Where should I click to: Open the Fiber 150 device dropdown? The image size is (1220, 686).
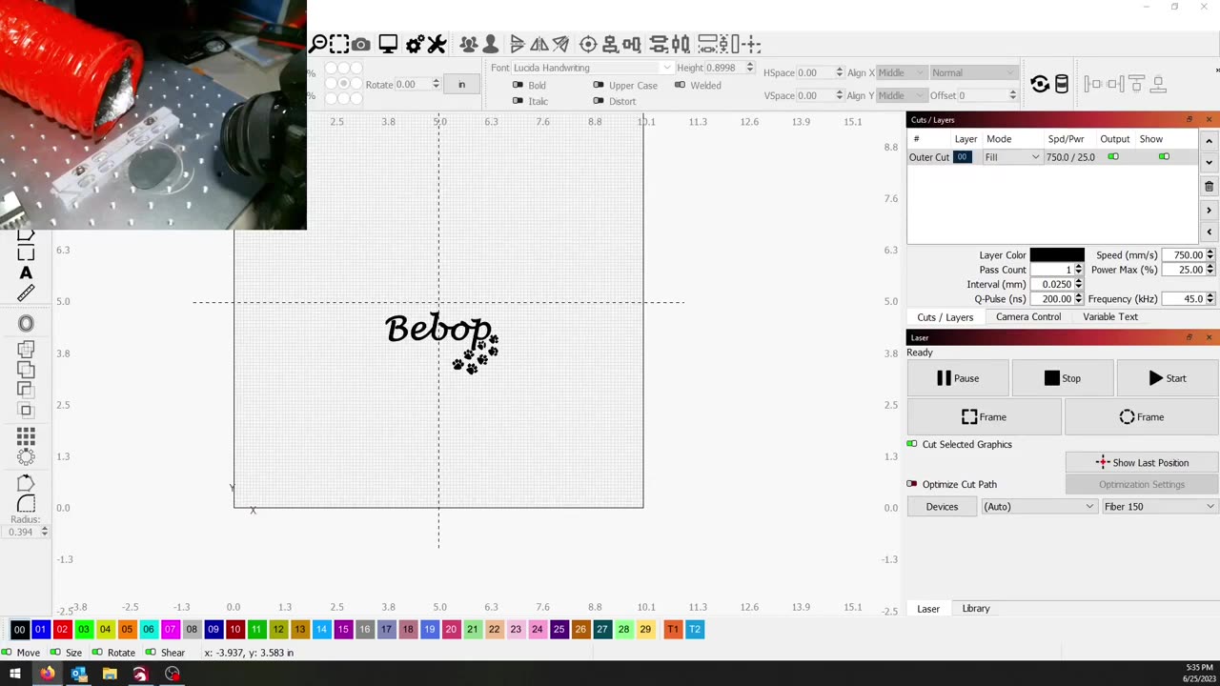point(1159,507)
